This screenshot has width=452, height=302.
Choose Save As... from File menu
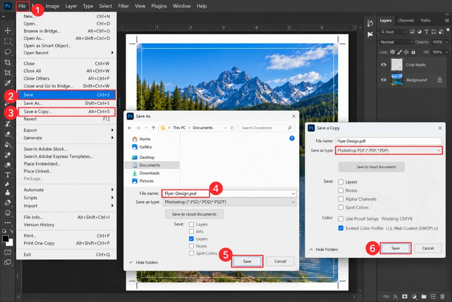[66, 103]
